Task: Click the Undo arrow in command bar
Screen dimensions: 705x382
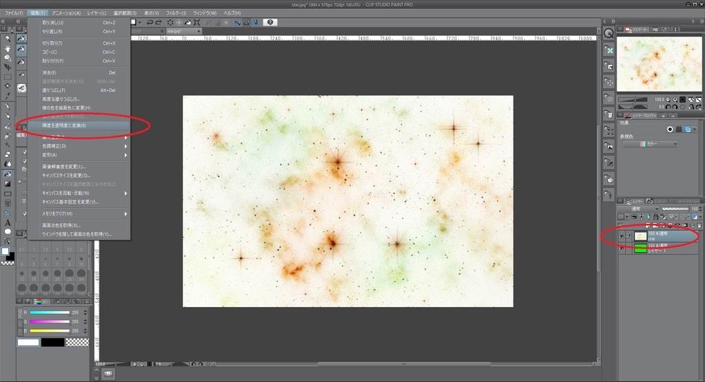Action: coord(149,22)
